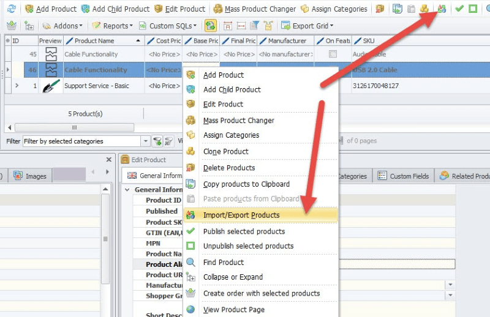Viewport: 490px width, 317px height.
Task: Click the green Publish checkmark toolbar icon
Action: pyautogui.click(x=459, y=9)
